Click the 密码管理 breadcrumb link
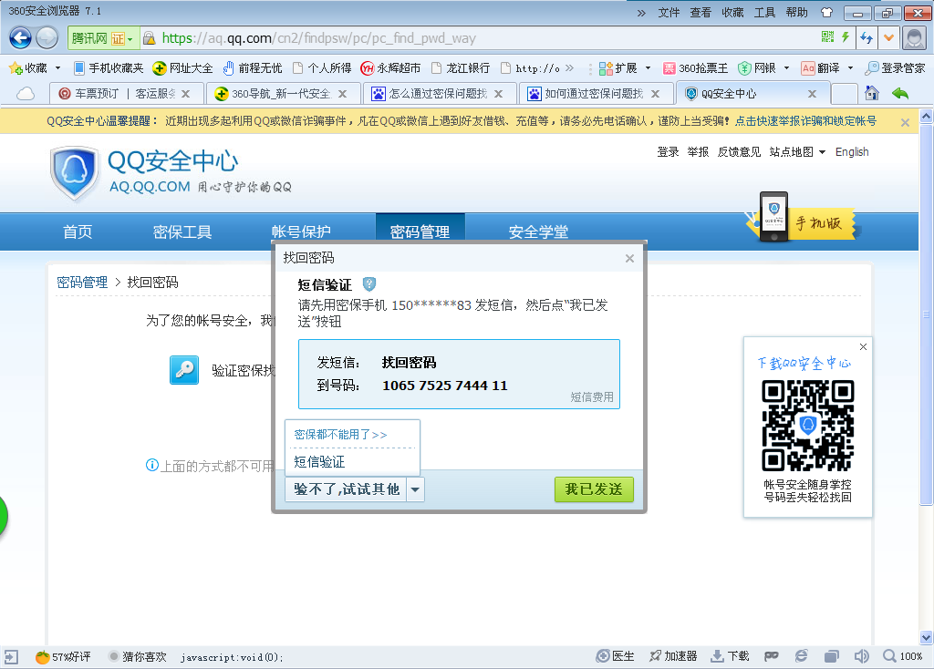Screen dimensions: 934x669 click(81, 283)
